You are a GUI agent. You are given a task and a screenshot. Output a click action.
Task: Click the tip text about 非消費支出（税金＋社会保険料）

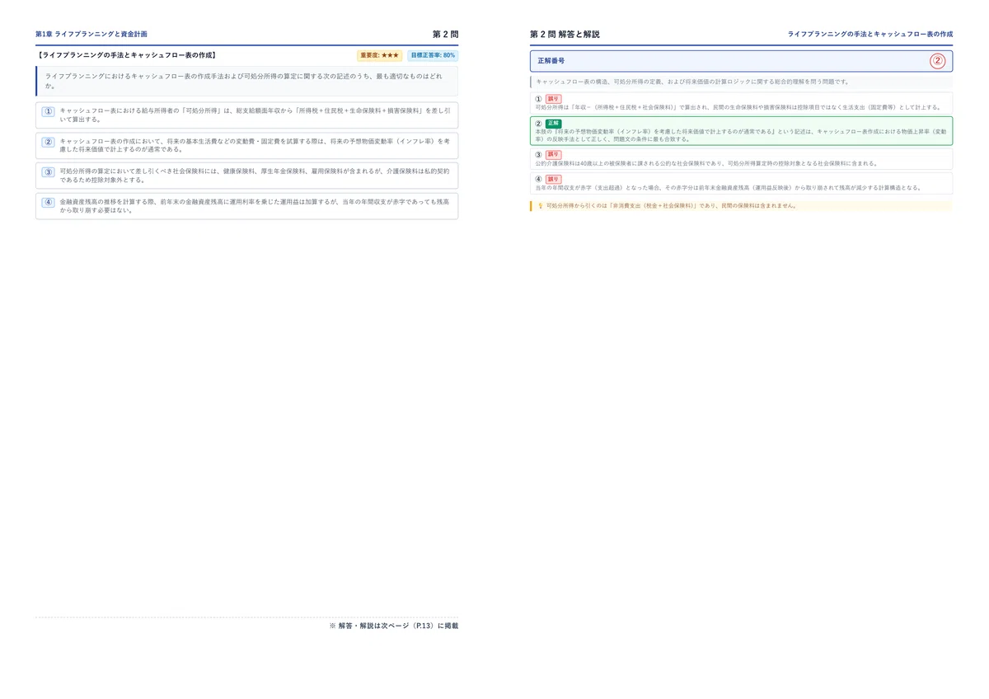click(672, 206)
